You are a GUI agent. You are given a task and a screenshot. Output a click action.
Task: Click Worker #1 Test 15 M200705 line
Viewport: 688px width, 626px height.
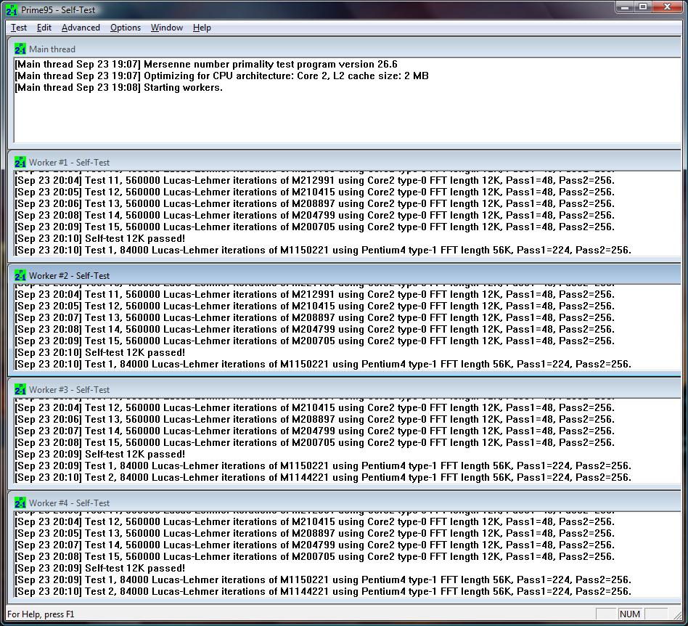(x=314, y=227)
